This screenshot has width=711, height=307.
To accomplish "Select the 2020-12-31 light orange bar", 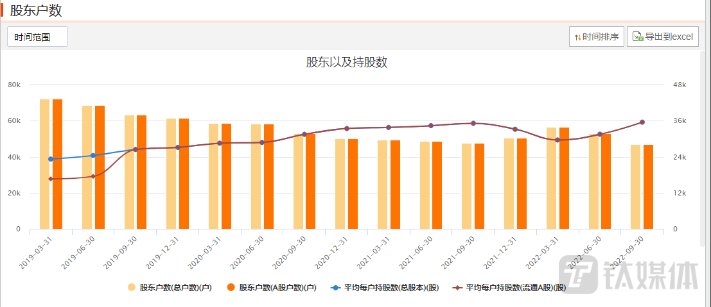I will pos(340,184).
